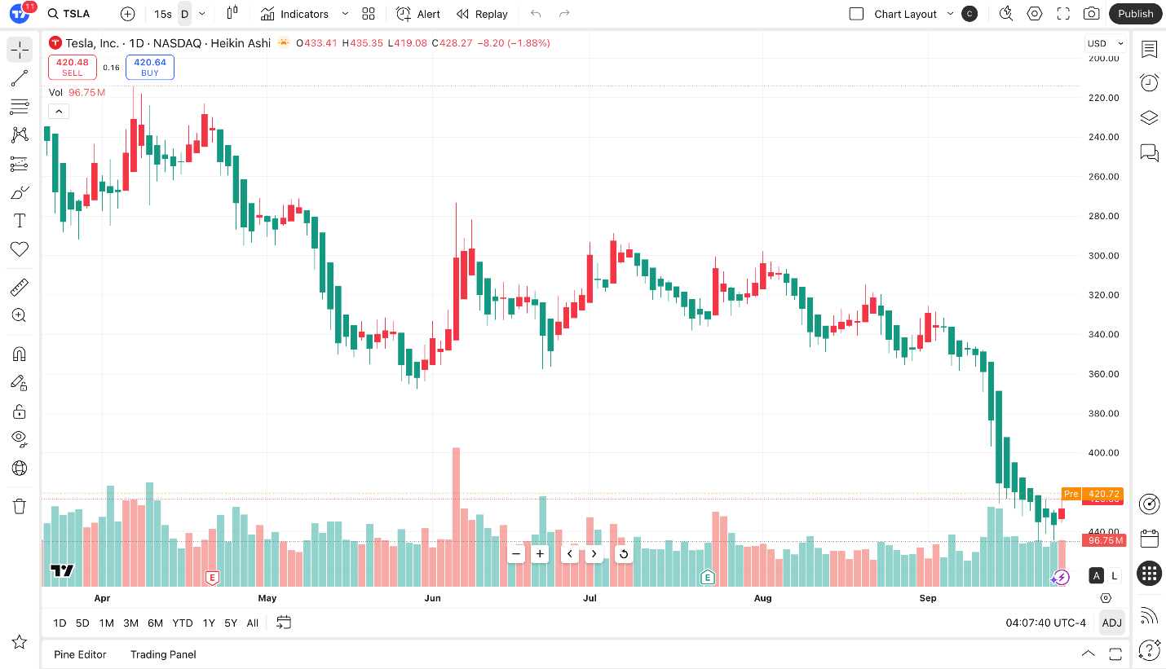Open the Pine Editor tab

80,654
